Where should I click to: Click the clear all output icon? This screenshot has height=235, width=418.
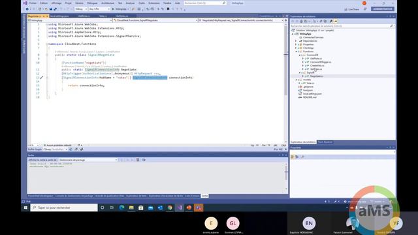point(138,160)
